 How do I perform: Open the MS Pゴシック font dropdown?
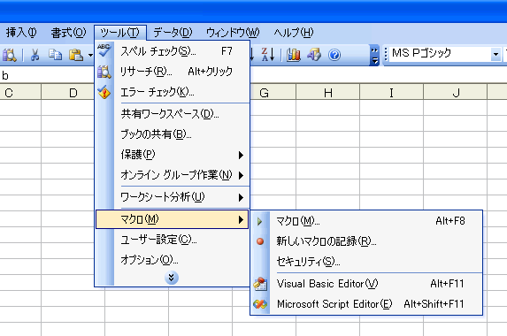[x=495, y=54]
